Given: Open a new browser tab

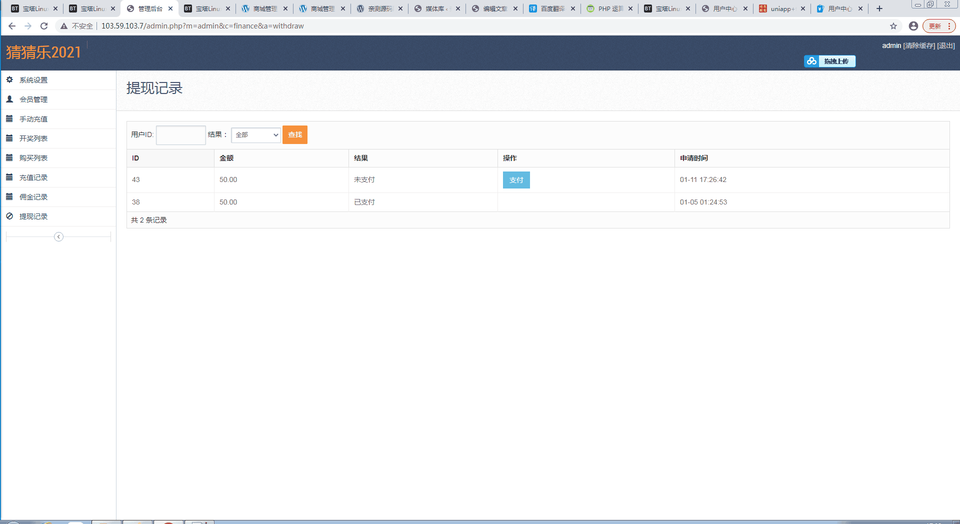Looking at the screenshot, I should 879,8.
